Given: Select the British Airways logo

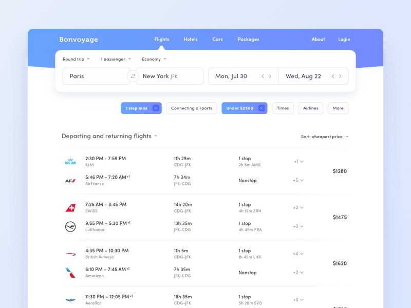Looking at the screenshot, I should click(70, 254).
